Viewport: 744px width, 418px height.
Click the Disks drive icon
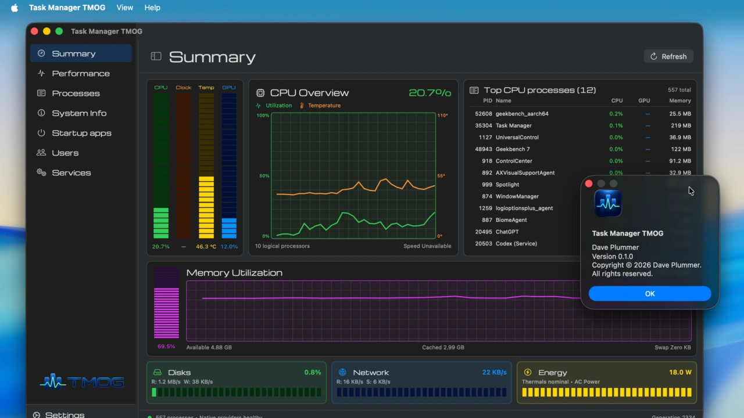[x=157, y=372]
